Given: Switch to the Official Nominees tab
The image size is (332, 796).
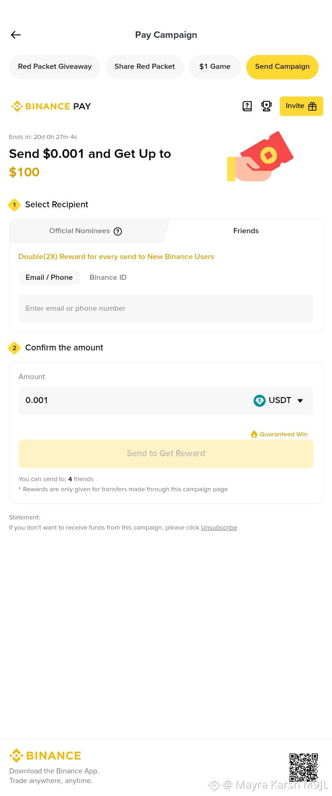Looking at the screenshot, I should click(80, 231).
